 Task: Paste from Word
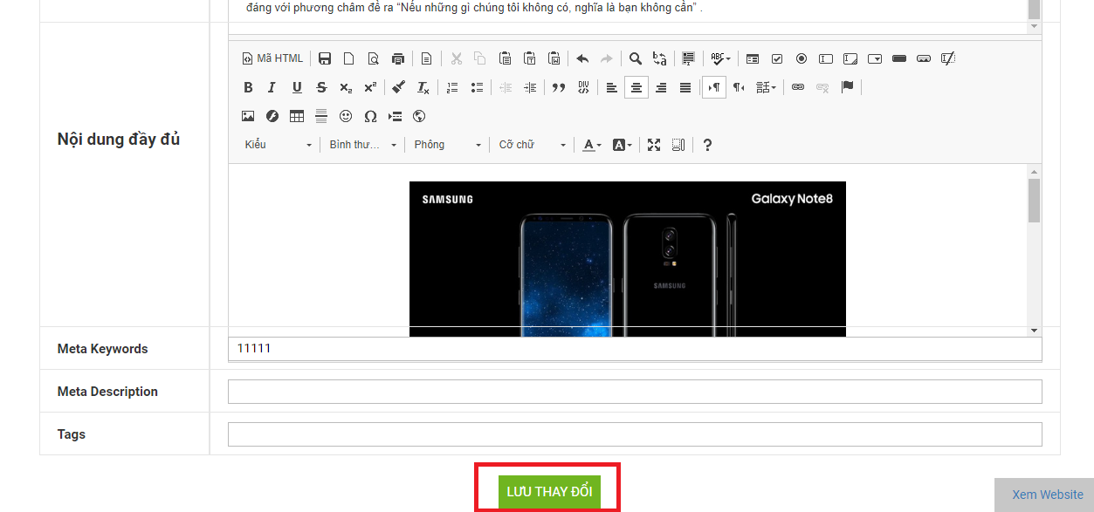point(554,58)
